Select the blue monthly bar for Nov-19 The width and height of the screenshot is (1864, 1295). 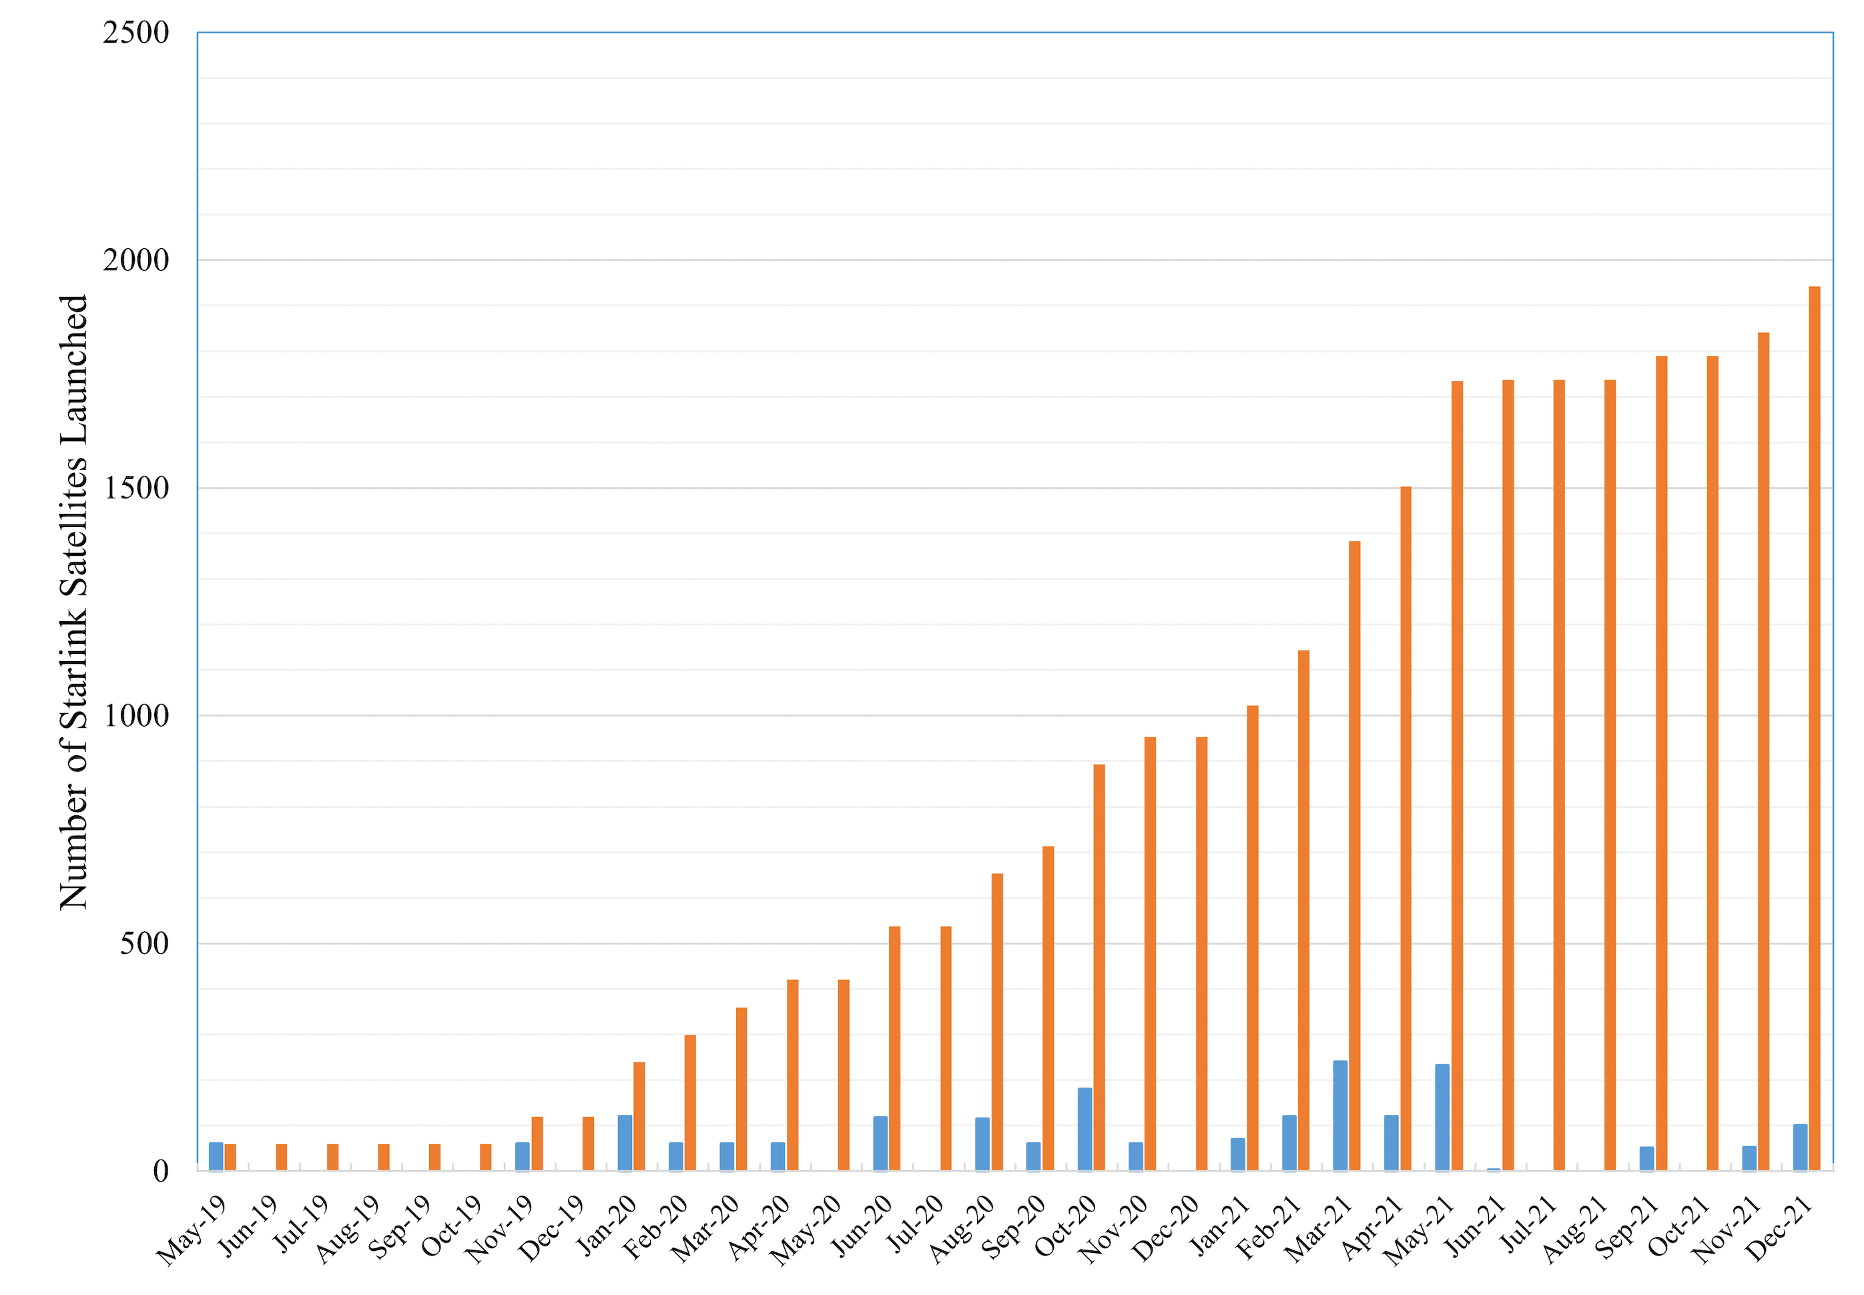click(522, 1157)
